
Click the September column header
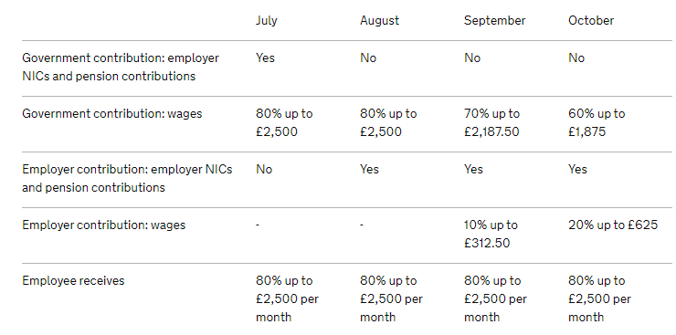494,21
